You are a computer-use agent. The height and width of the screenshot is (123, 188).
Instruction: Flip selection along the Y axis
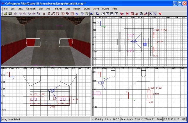click(25, 14)
